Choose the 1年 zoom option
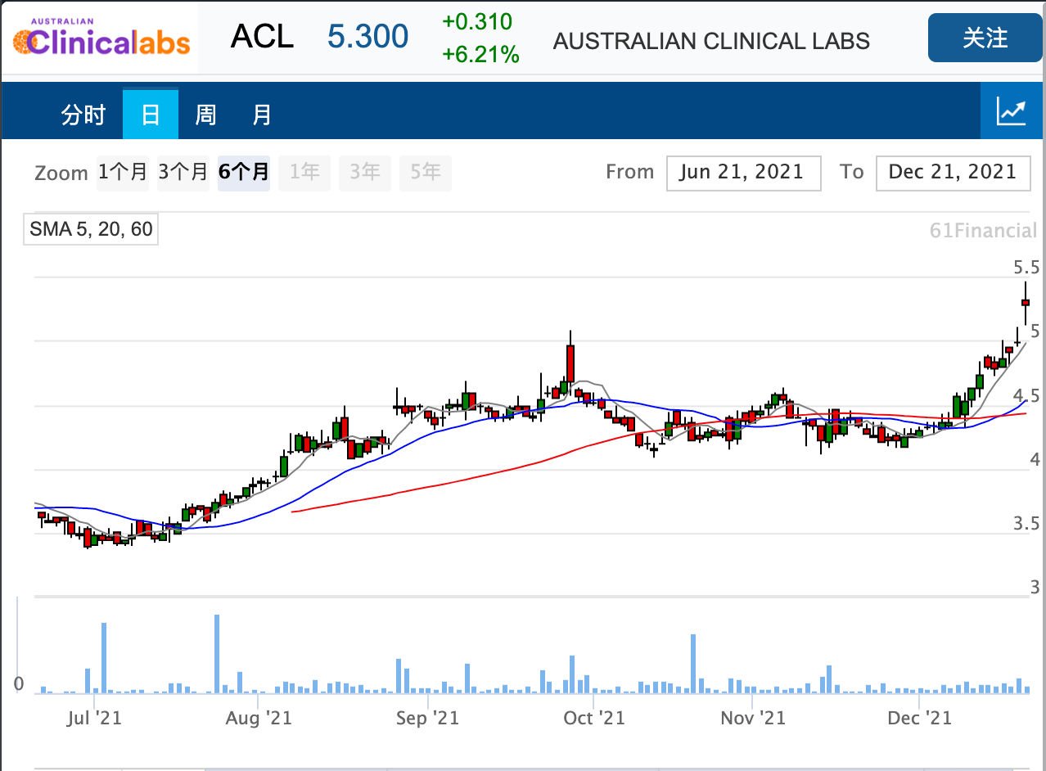Image resolution: width=1046 pixels, height=771 pixels. click(x=304, y=172)
